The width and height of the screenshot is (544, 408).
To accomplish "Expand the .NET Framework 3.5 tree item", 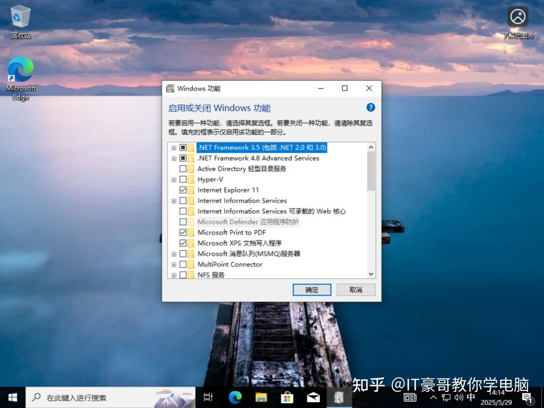I will (x=174, y=148).
